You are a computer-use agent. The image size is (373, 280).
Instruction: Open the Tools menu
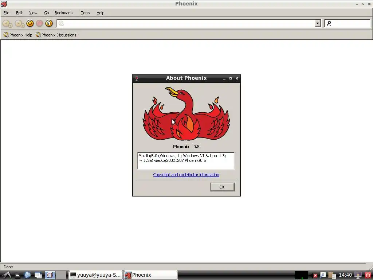(x=85, y=13)
